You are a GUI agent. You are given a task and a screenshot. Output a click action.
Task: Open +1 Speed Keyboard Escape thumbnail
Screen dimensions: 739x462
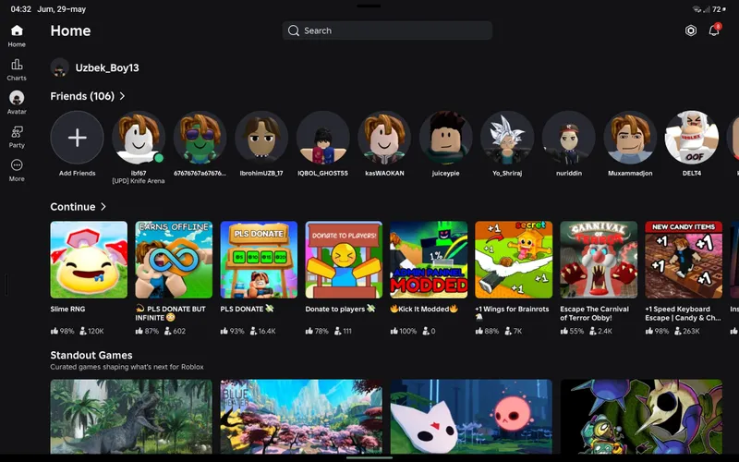click(x=684, y=260)
